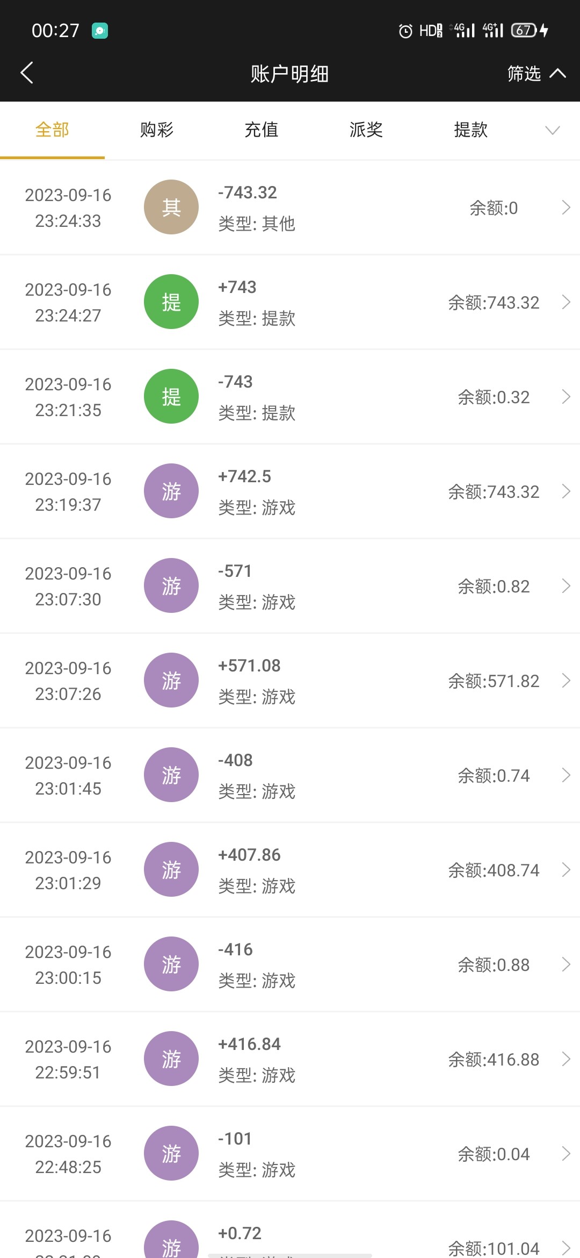The width and height of the screenshot is (580, 1258).
Task: Tap purple 游 icon for +742.5 entry
Action: click(x=171, y=491)
